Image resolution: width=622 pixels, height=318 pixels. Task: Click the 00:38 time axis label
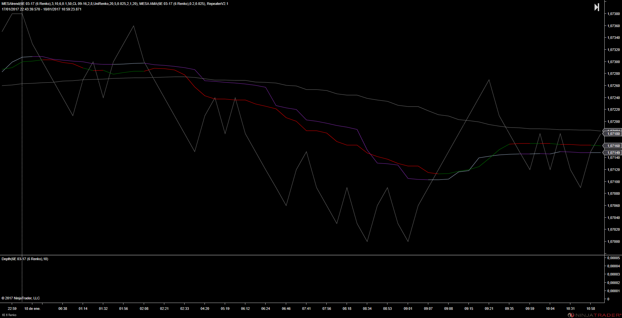coord(63,309)
